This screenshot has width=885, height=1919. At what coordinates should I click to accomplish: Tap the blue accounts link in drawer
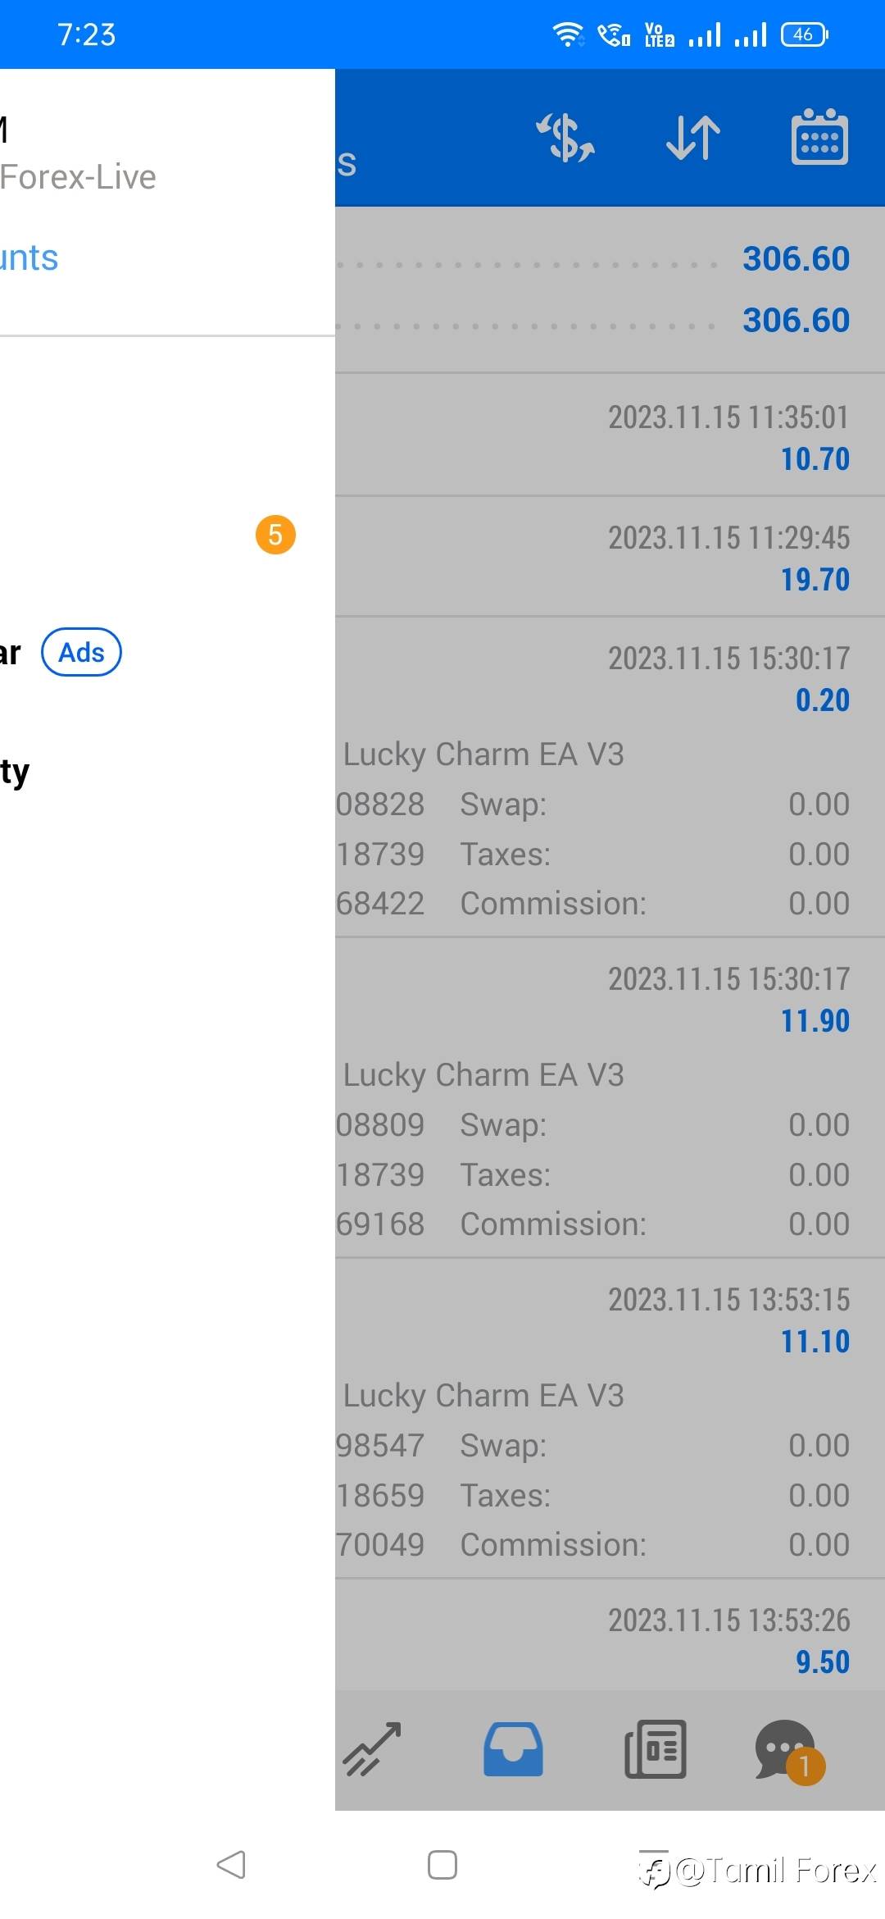coord(29,258)
